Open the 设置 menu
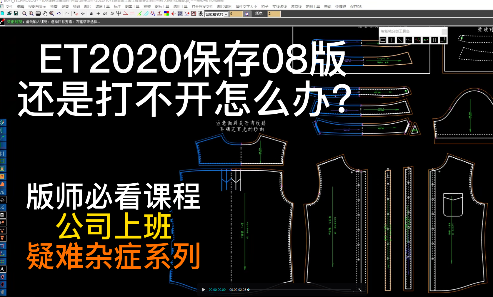Viewport: 493px width, 297px height. [x=65, y=6]
